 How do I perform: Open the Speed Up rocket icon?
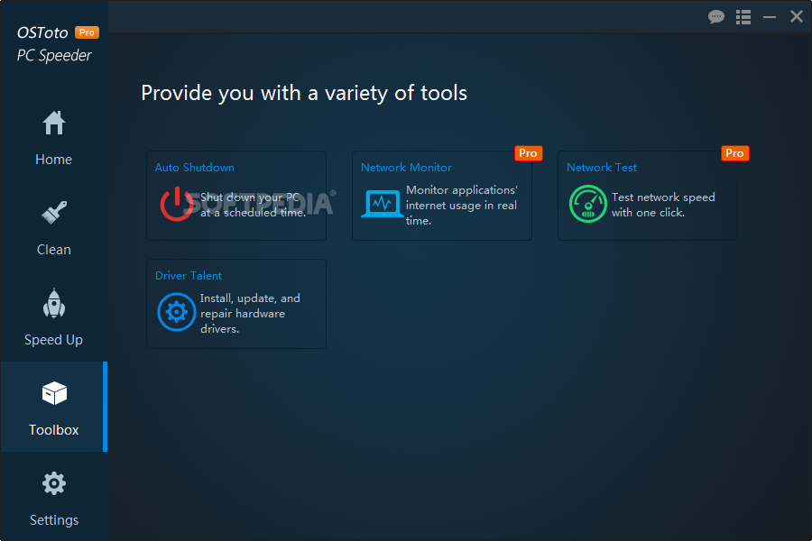54,303
